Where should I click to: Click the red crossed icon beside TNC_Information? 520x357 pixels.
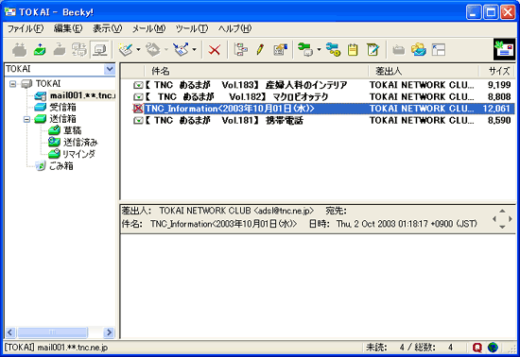pos(138,109)
